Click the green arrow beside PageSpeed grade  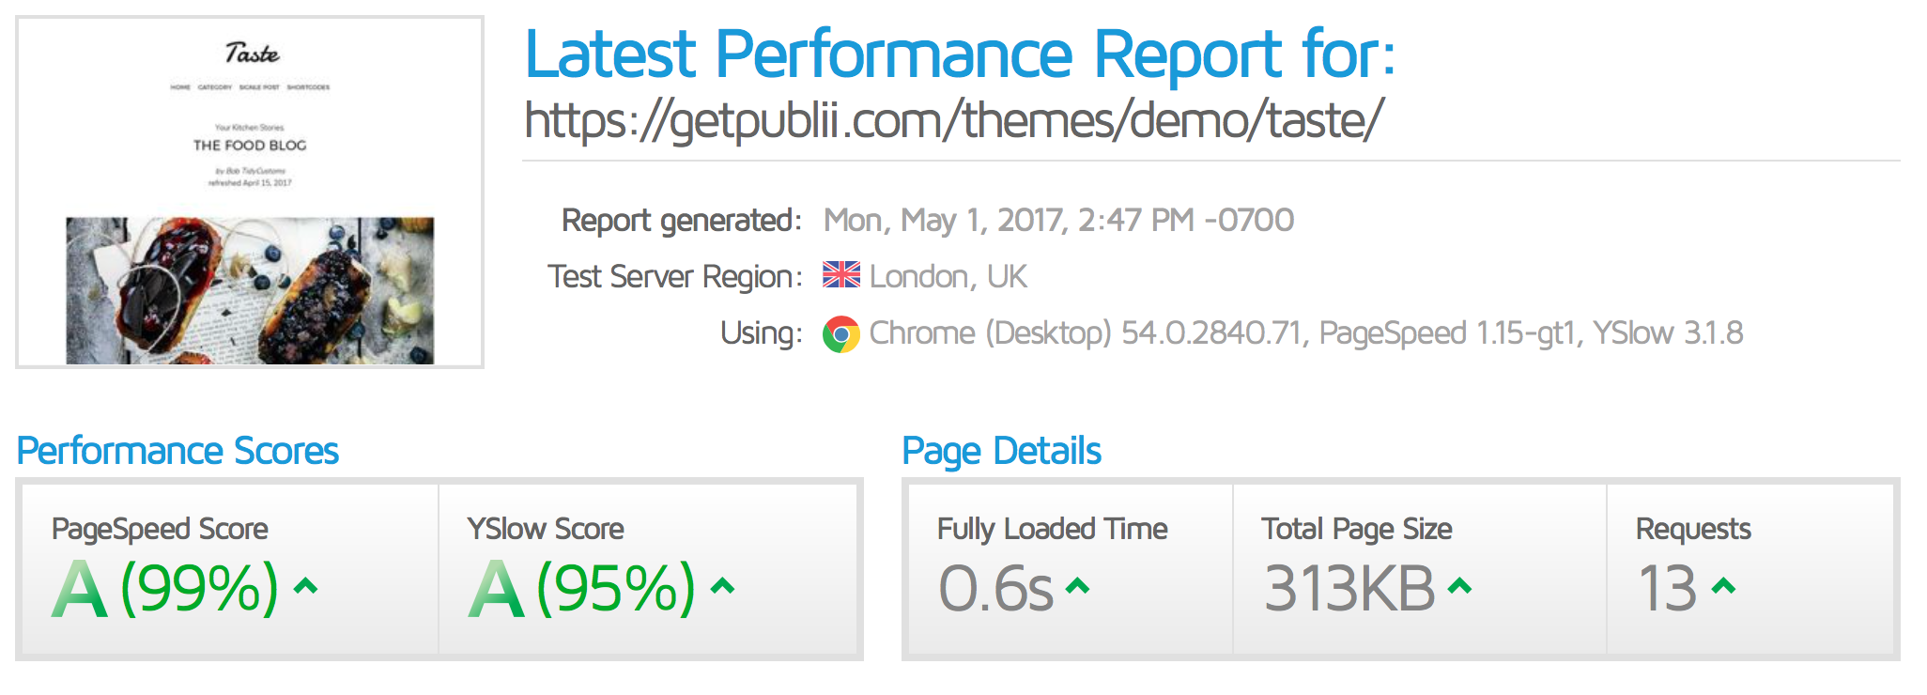click(x=305, y=587)
